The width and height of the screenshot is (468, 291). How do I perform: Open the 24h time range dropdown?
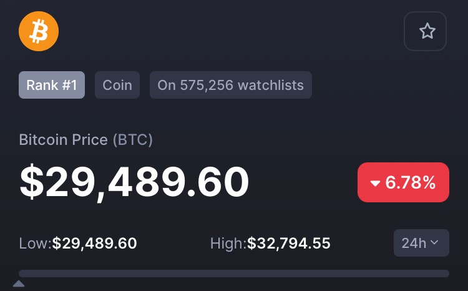[x=421, y=243]
